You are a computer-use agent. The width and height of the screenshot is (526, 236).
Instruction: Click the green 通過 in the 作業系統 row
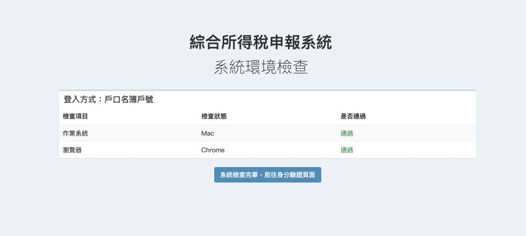tap(347, 133)
